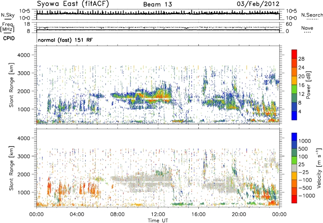
Task: Click the "20" power colorbar value
Action: point(301,76)
